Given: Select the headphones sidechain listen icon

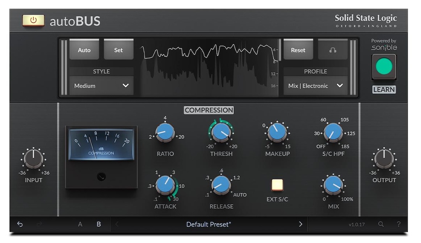Looking at the screenshot, I should (x=333, y=50).
